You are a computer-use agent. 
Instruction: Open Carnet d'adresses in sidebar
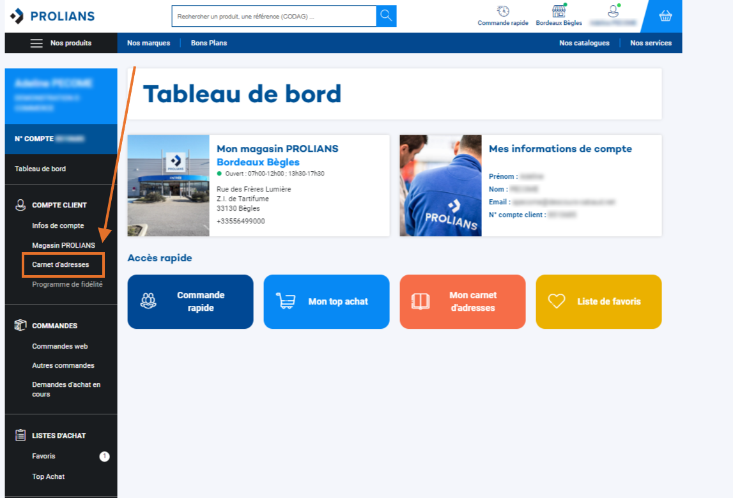(60, 264)
